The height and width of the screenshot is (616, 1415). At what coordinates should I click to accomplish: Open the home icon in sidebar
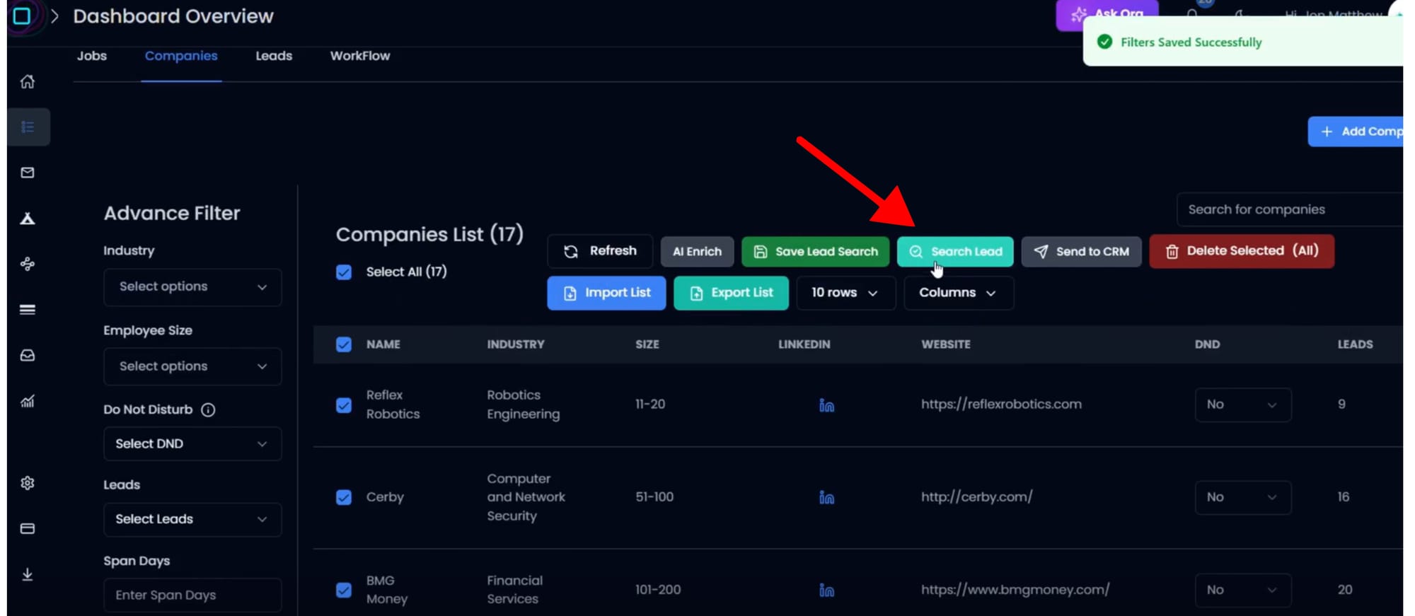click(x=28, y=82)
